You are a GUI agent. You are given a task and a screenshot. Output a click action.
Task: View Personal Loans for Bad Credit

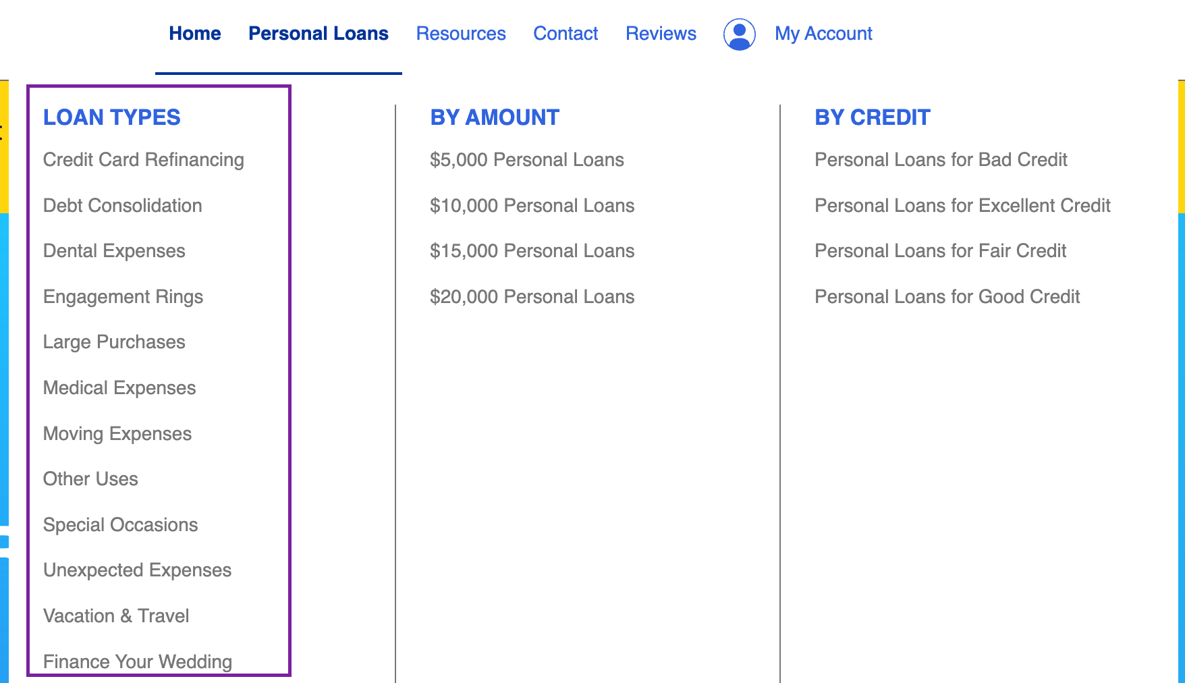tap(941, 160)
